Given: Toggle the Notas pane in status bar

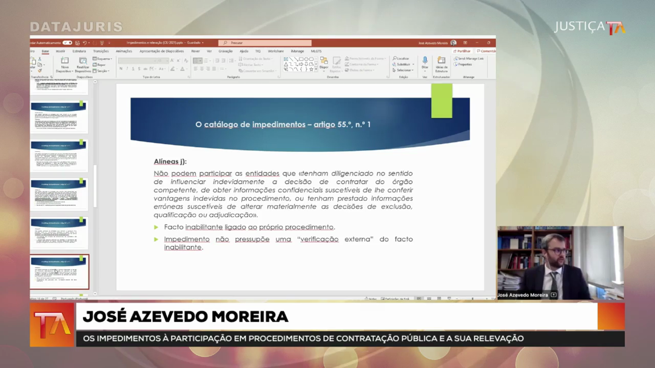Looking at the screenshot, I should coord(372,298).
